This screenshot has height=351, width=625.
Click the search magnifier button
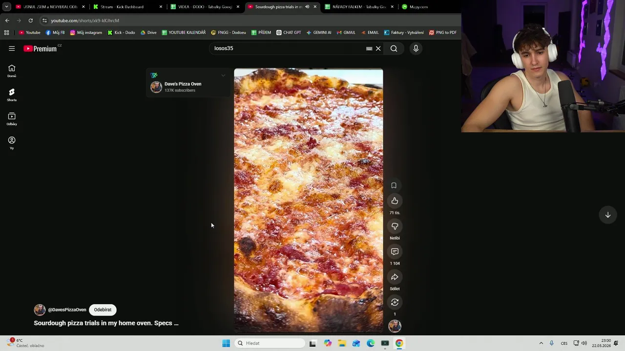[394, 48]
